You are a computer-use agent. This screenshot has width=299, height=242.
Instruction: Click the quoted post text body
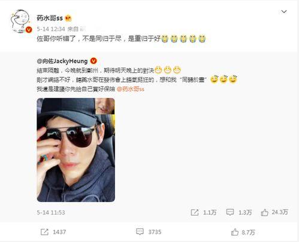[137, 79]
